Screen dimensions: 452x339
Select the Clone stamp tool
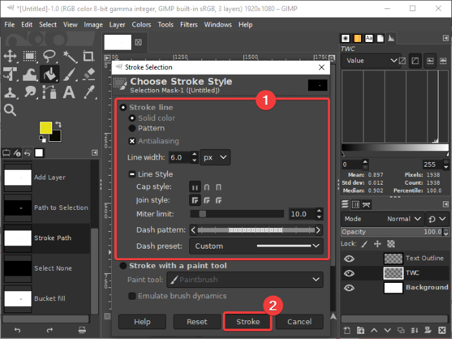[x=10, y=92]
